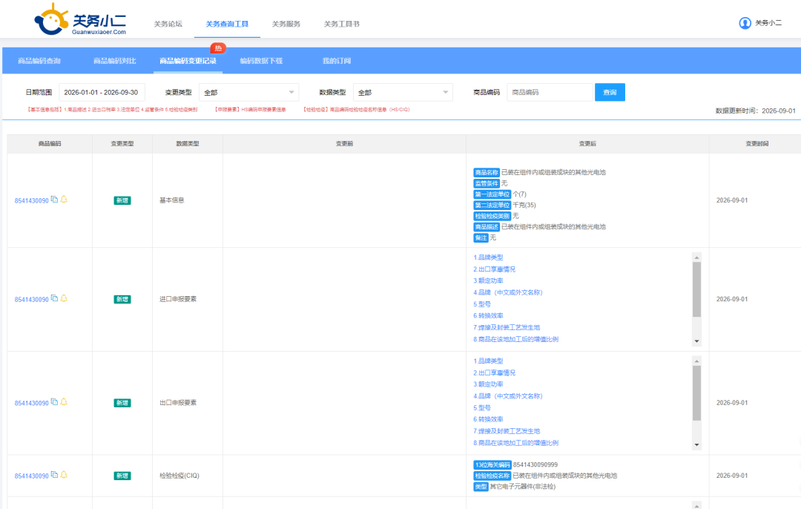Copy code in the 检验检疫(CIQ) row

tap(55, 475)
